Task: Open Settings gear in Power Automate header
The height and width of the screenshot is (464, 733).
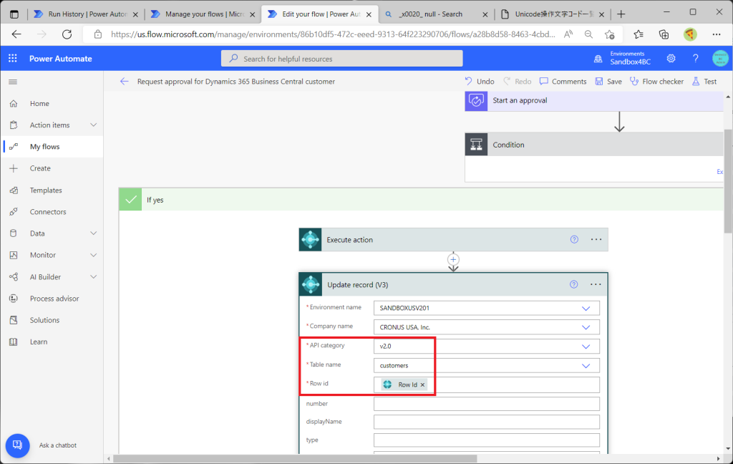Action: coord(671,59)
